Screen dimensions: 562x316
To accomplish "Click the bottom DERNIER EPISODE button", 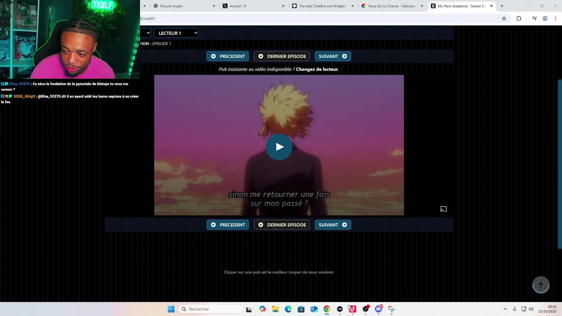I will (x=282, y=225).
